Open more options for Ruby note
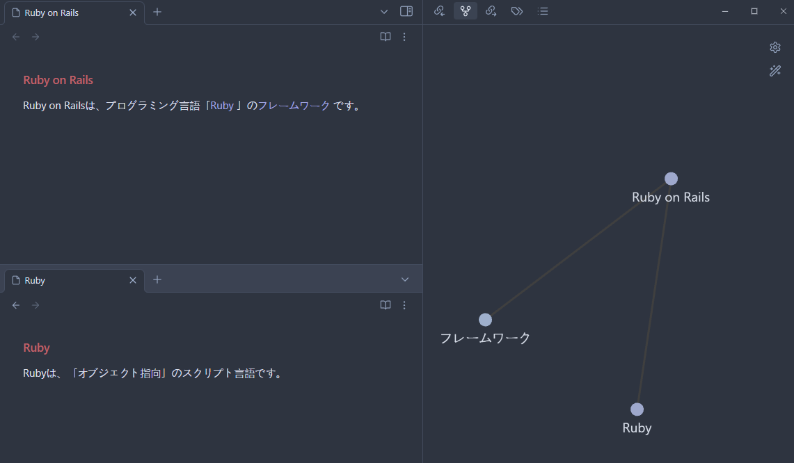Image resolution: width=794 pixels, height=463 pixels. [404, 305]
